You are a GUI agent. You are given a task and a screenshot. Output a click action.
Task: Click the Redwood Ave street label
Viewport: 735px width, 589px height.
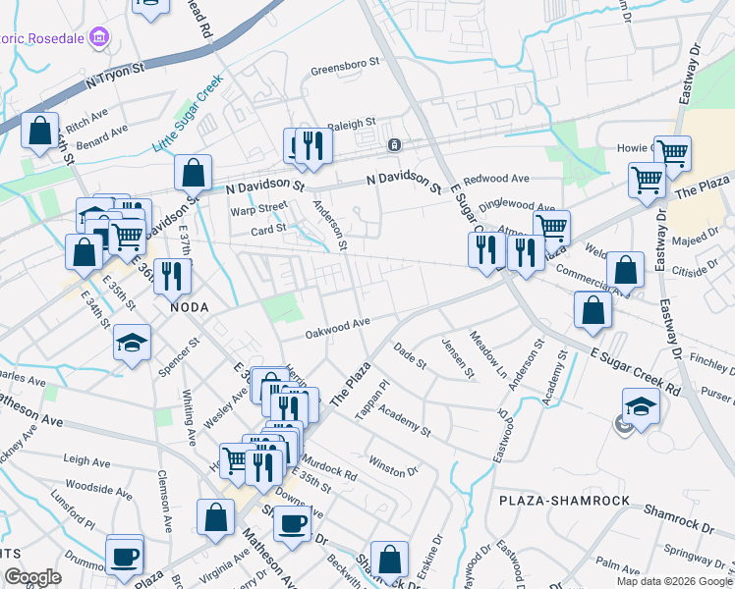(x=496, y=180)
